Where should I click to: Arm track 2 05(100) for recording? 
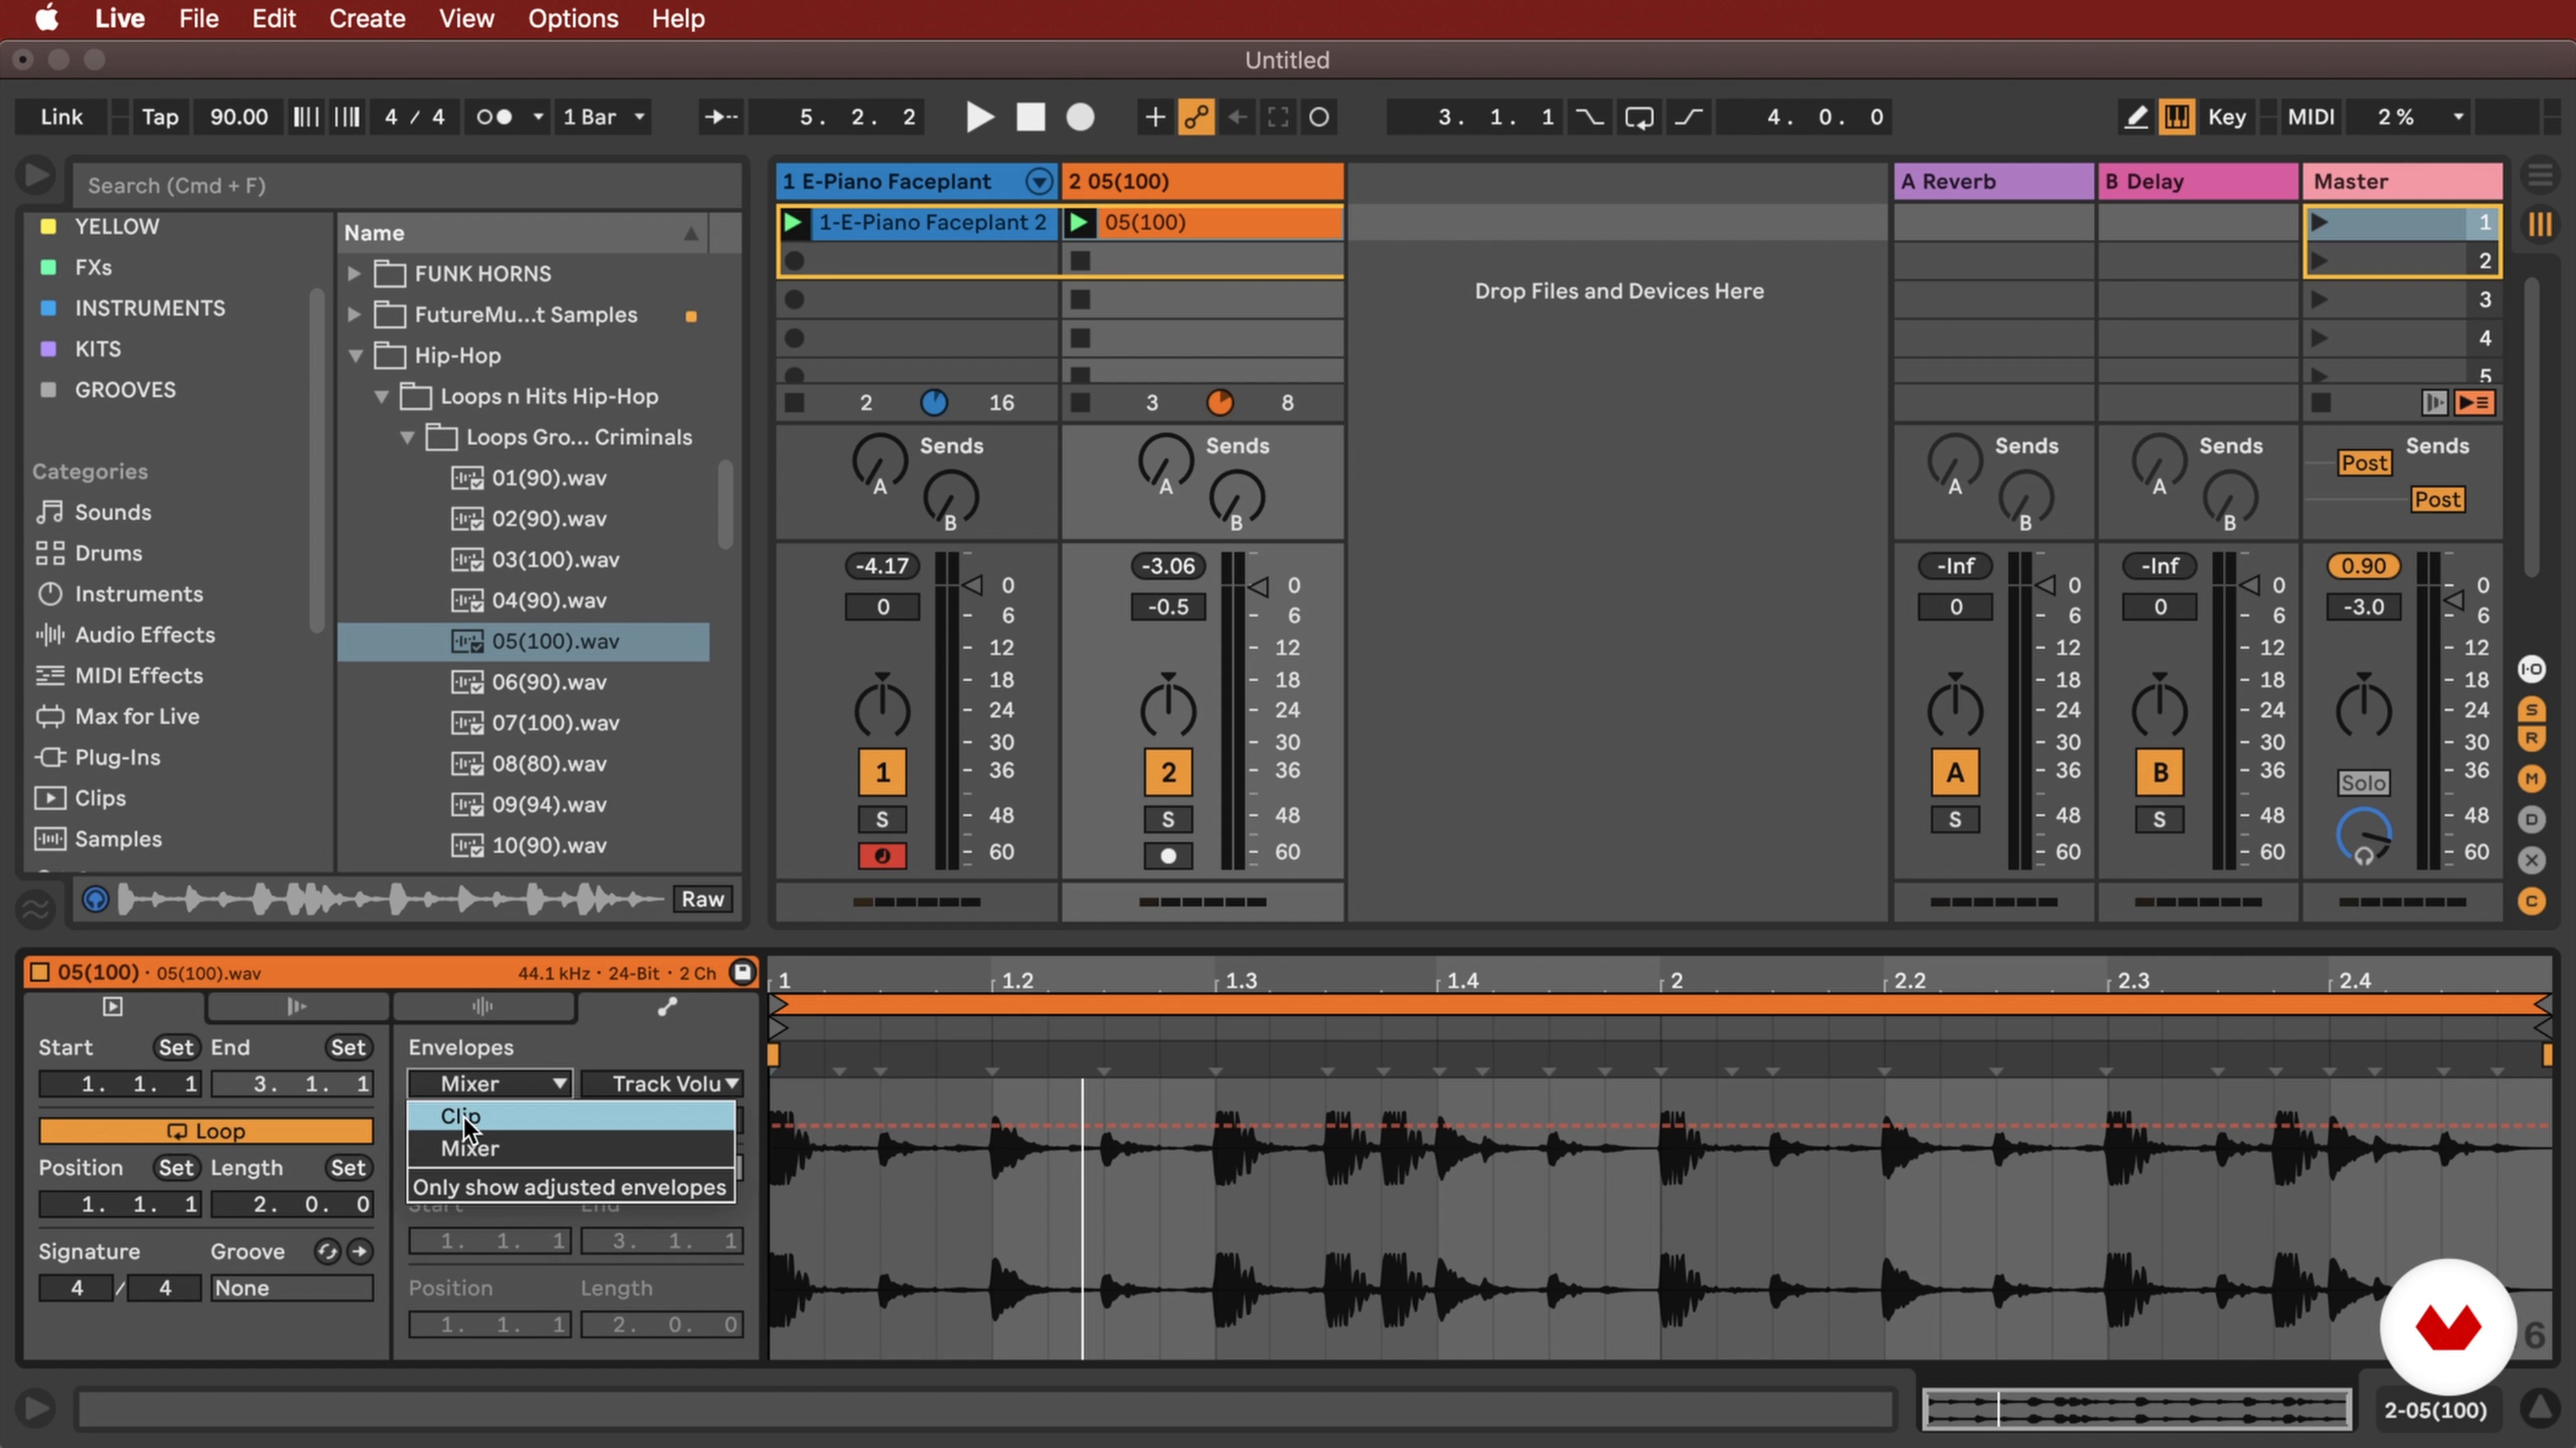1168,857
